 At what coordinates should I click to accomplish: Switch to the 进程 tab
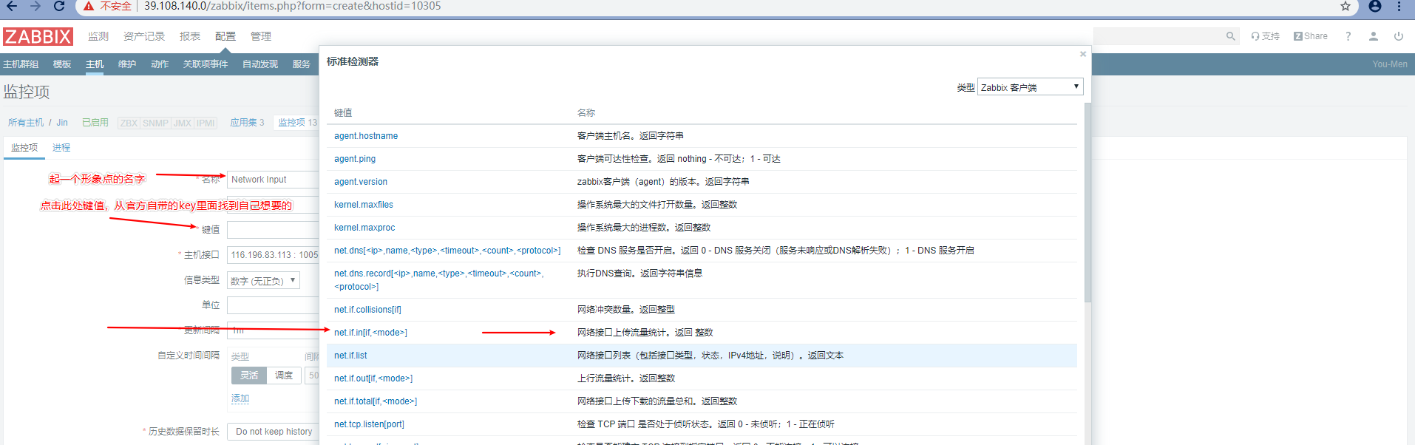tap(61, 148)
